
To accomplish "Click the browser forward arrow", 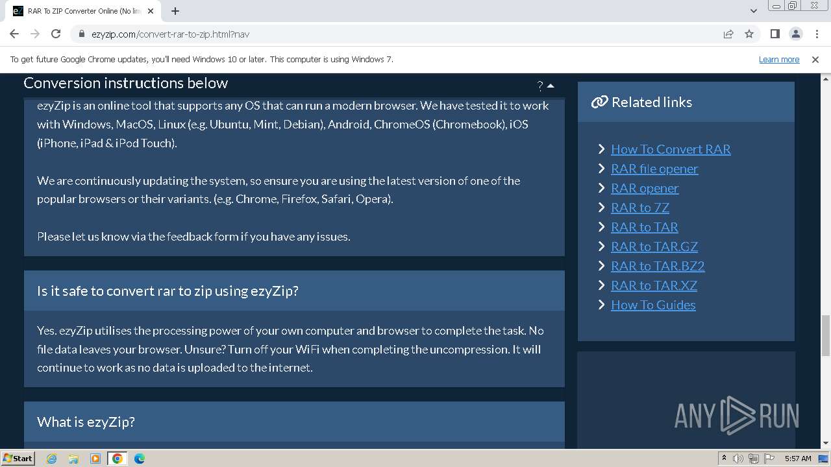I will coord(35,34).
